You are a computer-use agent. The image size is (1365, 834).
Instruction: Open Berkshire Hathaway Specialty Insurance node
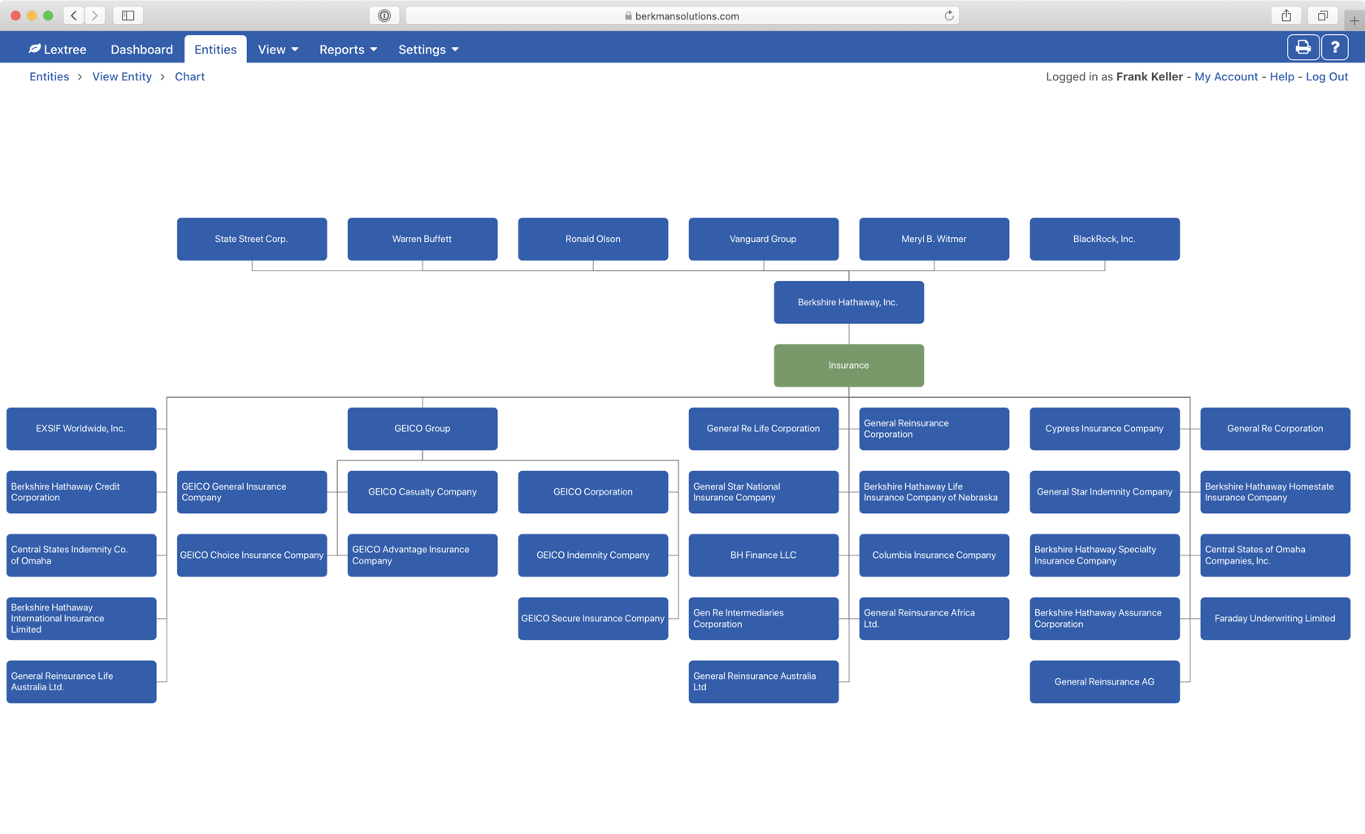1105,555
